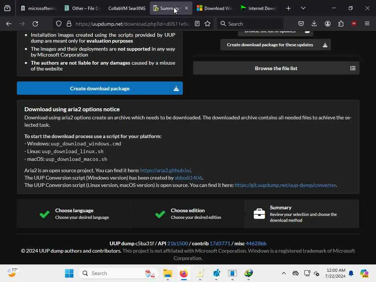Expand the list all tabs dropdown
Screen dimensions: 376x282
pos(303,8)
